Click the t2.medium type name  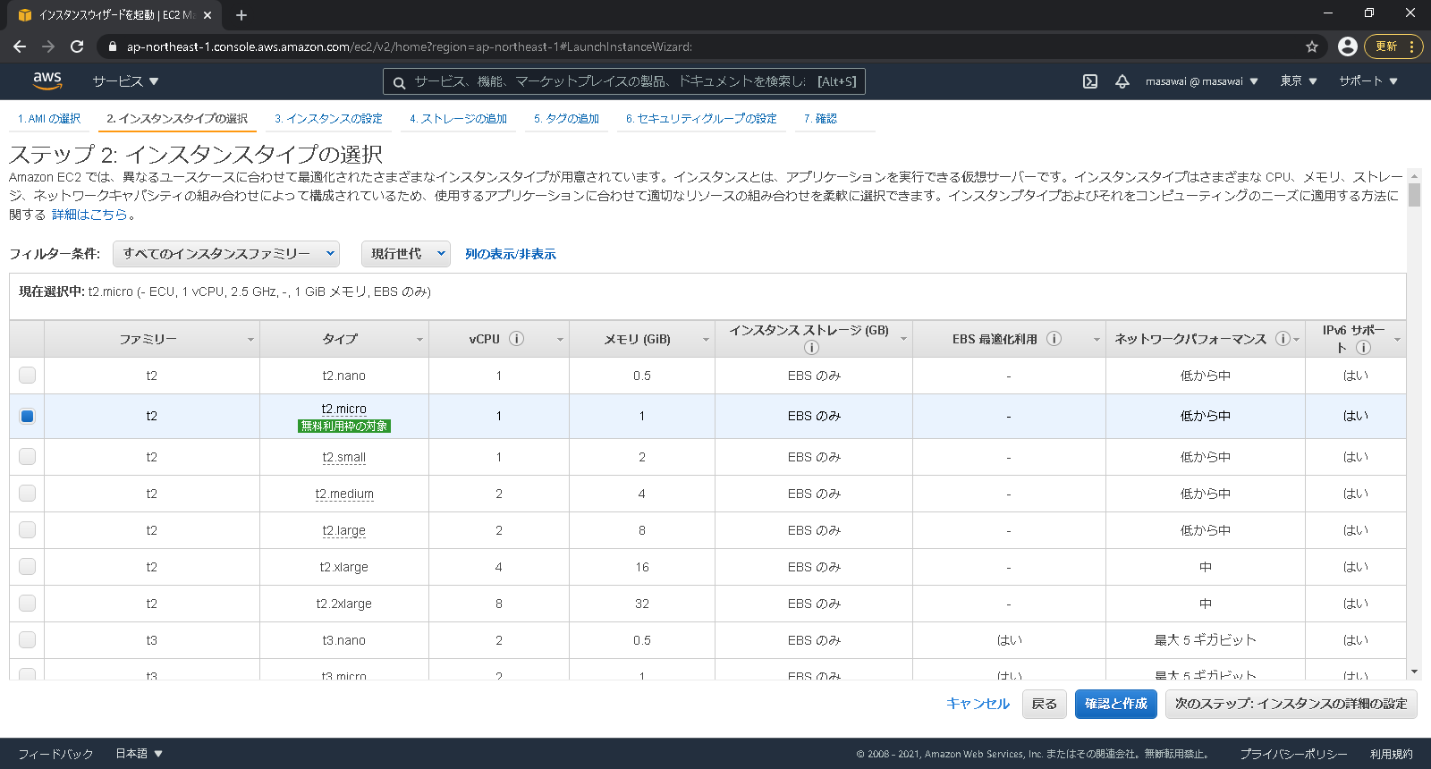pyautogui.click(x=344, y=494)
